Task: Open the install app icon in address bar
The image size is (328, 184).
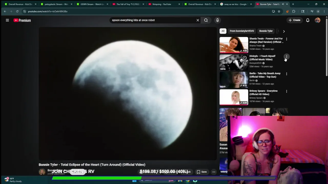Action: (273, 11)
